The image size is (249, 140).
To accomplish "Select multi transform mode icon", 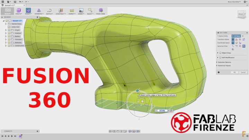I will (233, 40).
